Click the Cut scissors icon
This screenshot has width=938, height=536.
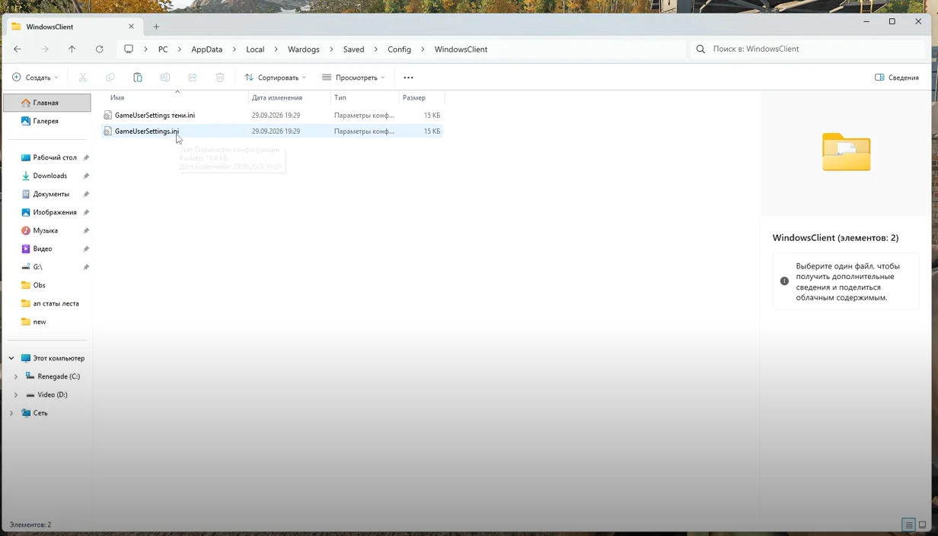click(83, 78)
